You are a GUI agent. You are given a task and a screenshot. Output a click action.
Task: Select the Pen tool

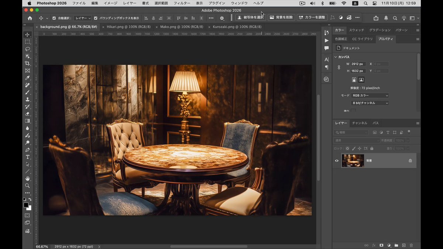point(27,150)
